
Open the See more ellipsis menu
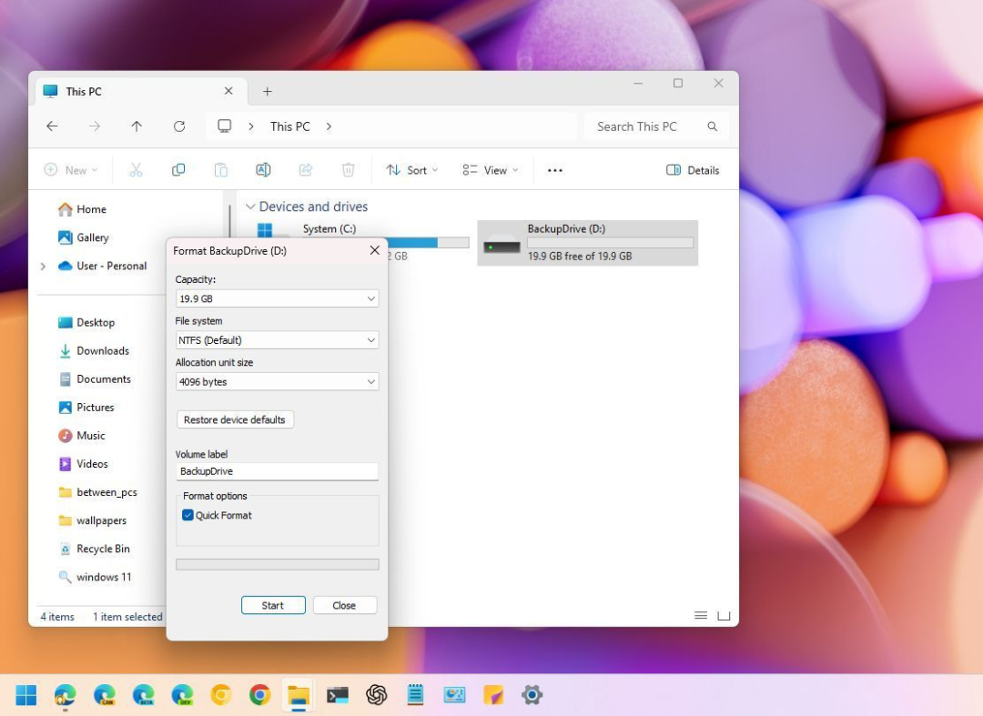pyautogui.click(x=555, y=170)
